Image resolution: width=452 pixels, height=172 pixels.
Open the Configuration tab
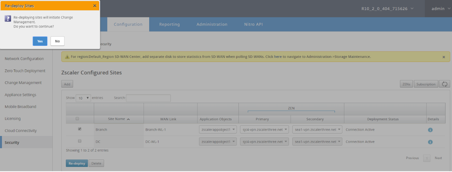click(x=128, y=24)
